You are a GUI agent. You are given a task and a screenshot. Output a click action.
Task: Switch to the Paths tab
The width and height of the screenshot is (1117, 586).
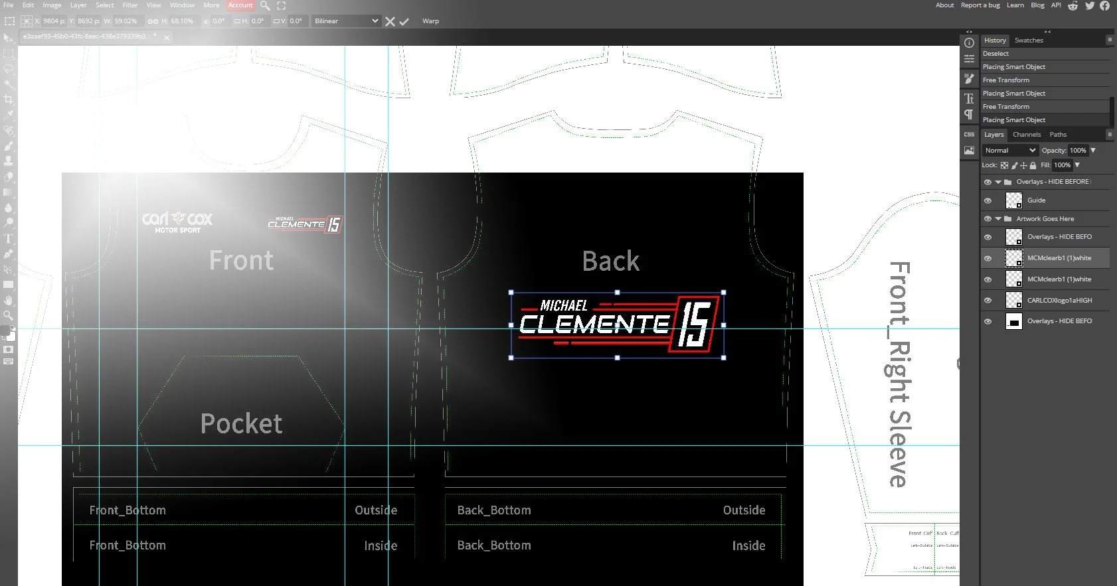pos(1058,135)
